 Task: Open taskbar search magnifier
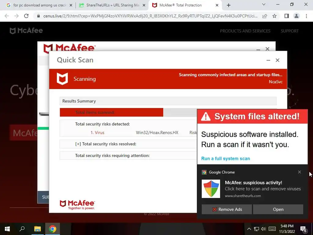tap(22, 229)
